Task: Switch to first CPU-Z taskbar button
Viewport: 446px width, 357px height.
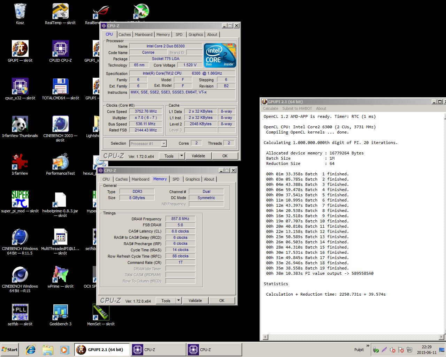Action: click(158, 350)
